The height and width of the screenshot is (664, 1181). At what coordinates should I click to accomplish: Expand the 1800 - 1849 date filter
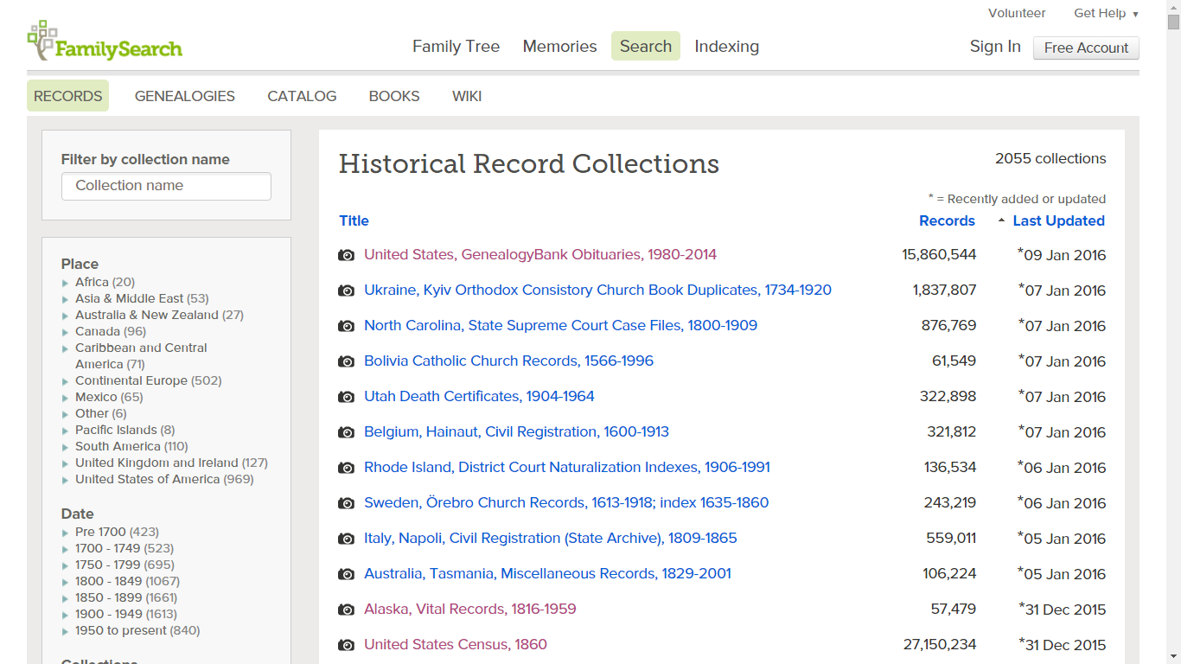pos(65,582)
